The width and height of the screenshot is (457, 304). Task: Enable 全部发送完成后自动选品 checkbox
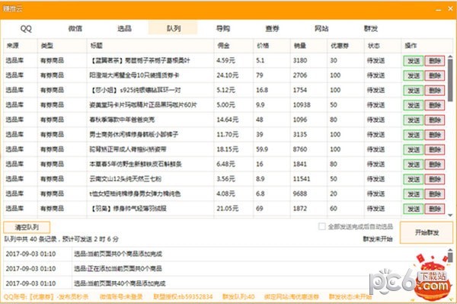click(x=321, y=226)
